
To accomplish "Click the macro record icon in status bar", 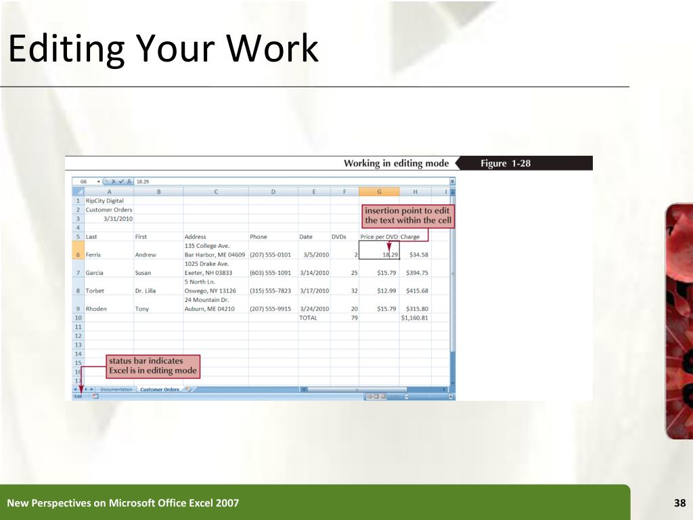I will (95, 397).
